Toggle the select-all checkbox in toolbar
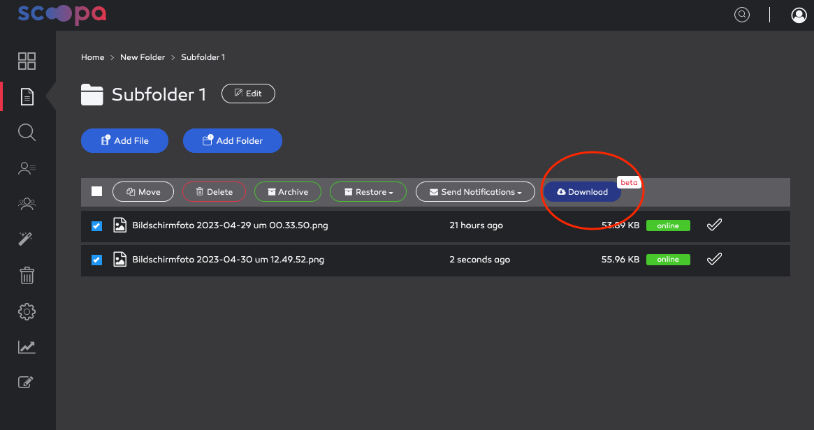The height and width of the screenshot is (430, 814). tap(96, 191)
